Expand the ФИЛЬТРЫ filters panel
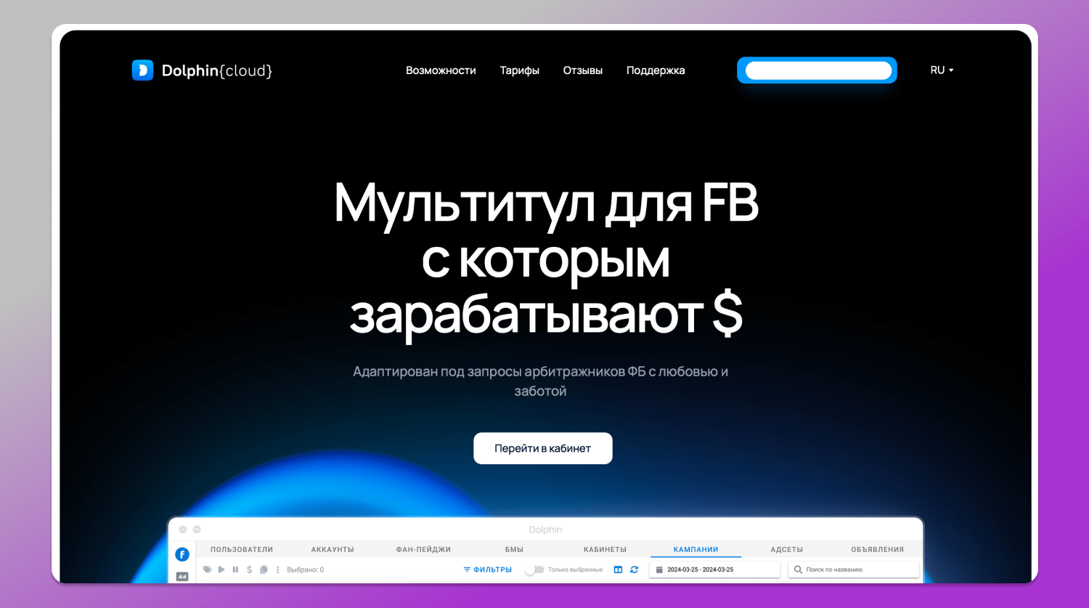 [x=487, y=570]
